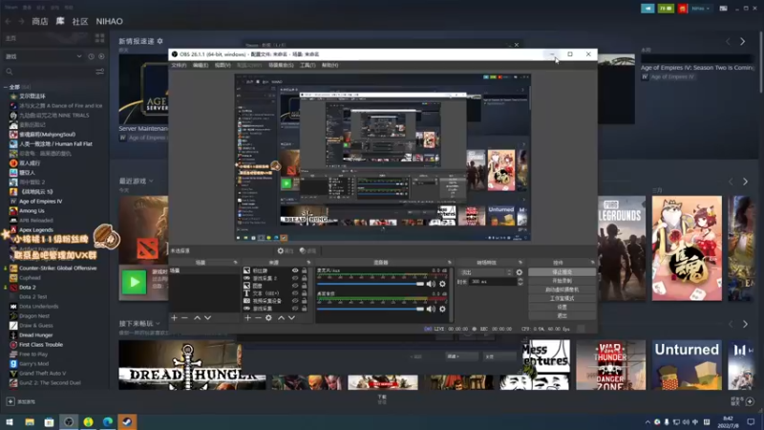Click 添加游戏 in the Steam window

click(x=21, y=401)
